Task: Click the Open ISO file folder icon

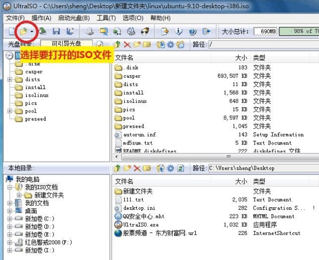Action: [24, 31]
